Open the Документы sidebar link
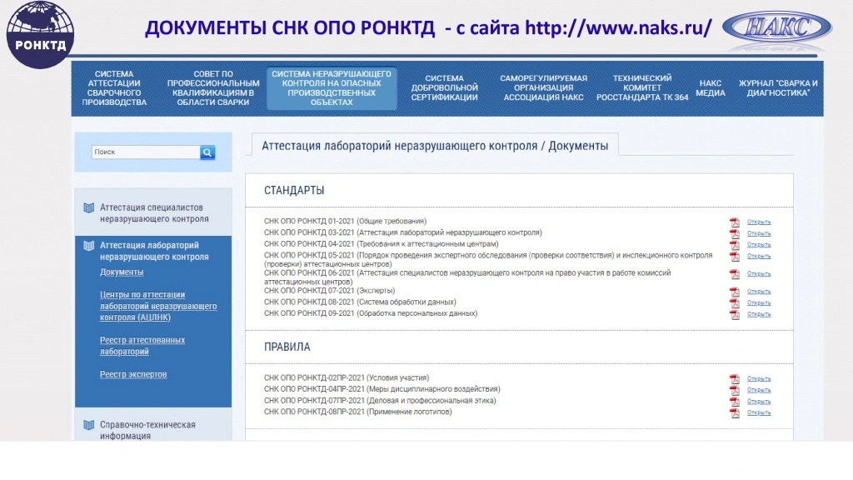The image size is (853, 480). pyautogui.click(x=122, y=272)
